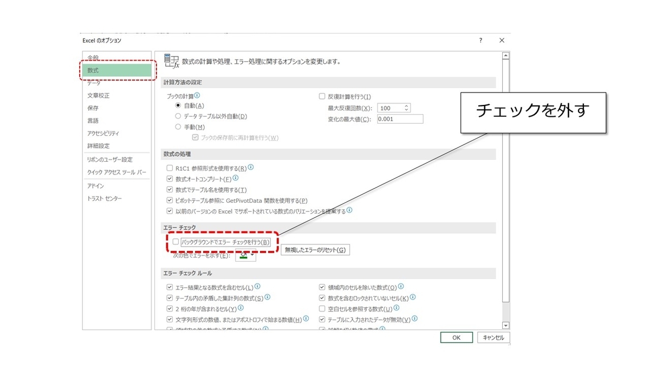Click info icon next to R1C1 参照形式

click(x=251, y=168)
